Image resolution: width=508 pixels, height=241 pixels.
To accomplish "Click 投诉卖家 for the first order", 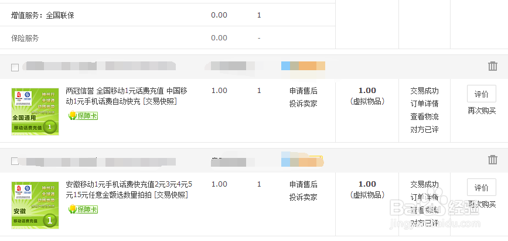I will (x=304, y=104).
